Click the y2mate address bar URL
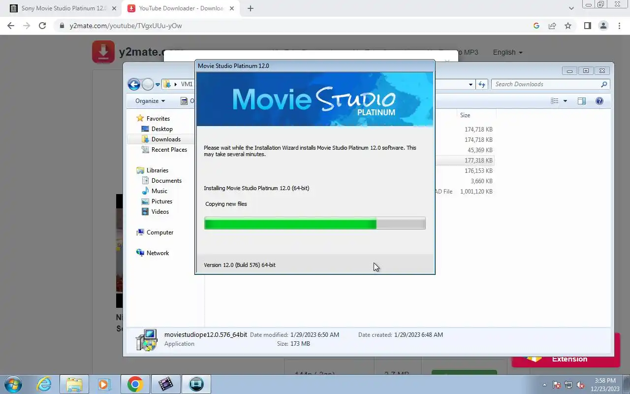The height and width of the screenshot is (394, 630). [x=126, y=26]
